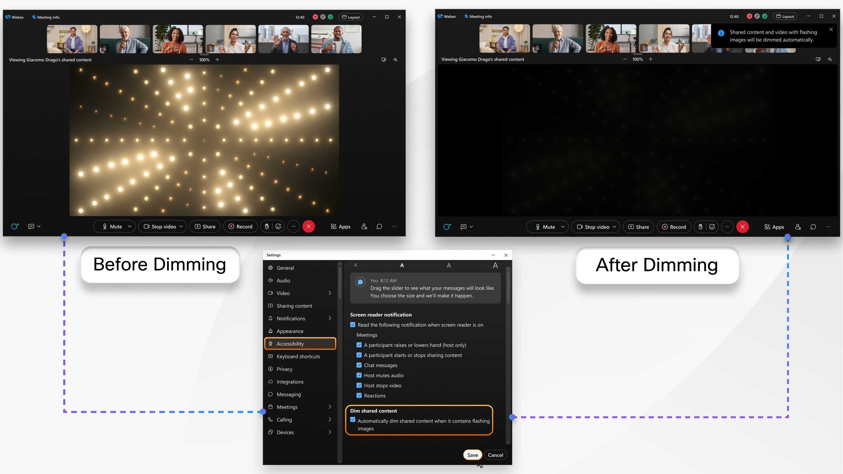The height and width of the screenshot is (474, 843).
Task: Choose the largest A font size on slider
Action: pyautogui.click(x=496, y=265)
